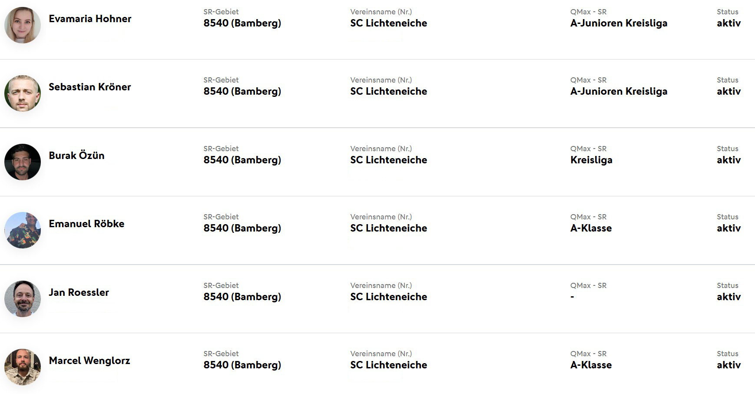Viewport: 755px width, 394px height.
Task: Click aktiv status in Jan Roessler's row
Action: [729, 297]
